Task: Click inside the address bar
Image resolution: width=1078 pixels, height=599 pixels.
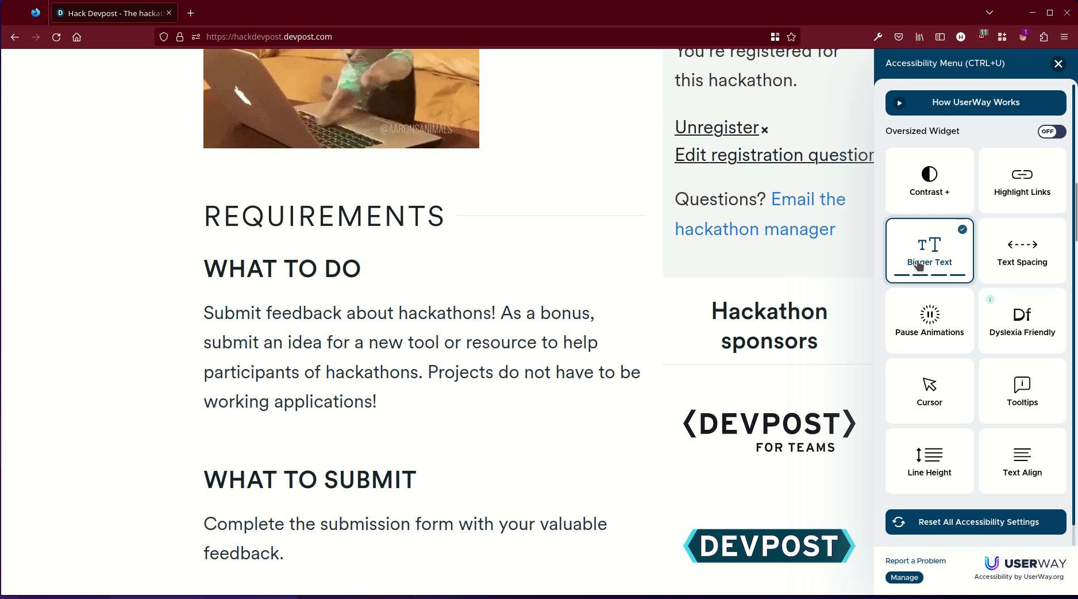Action: 402,36
